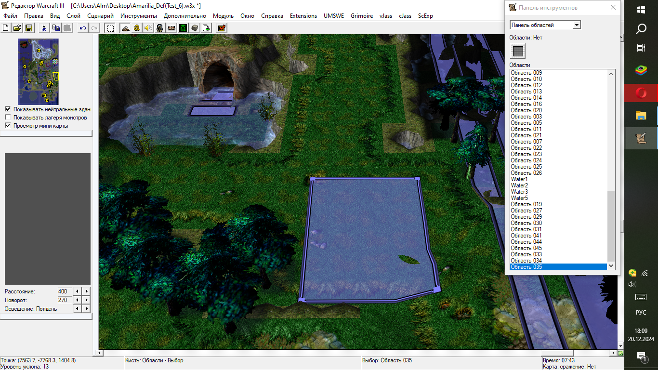Copy selection using the Copy icon
This screenshot has height=370, width=658.
pyautogui.click(x=56, y=28)
